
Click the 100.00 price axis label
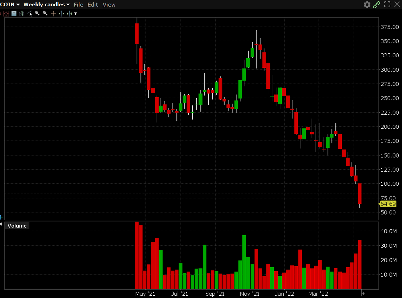pyautogui.click(x=390, y=184)
